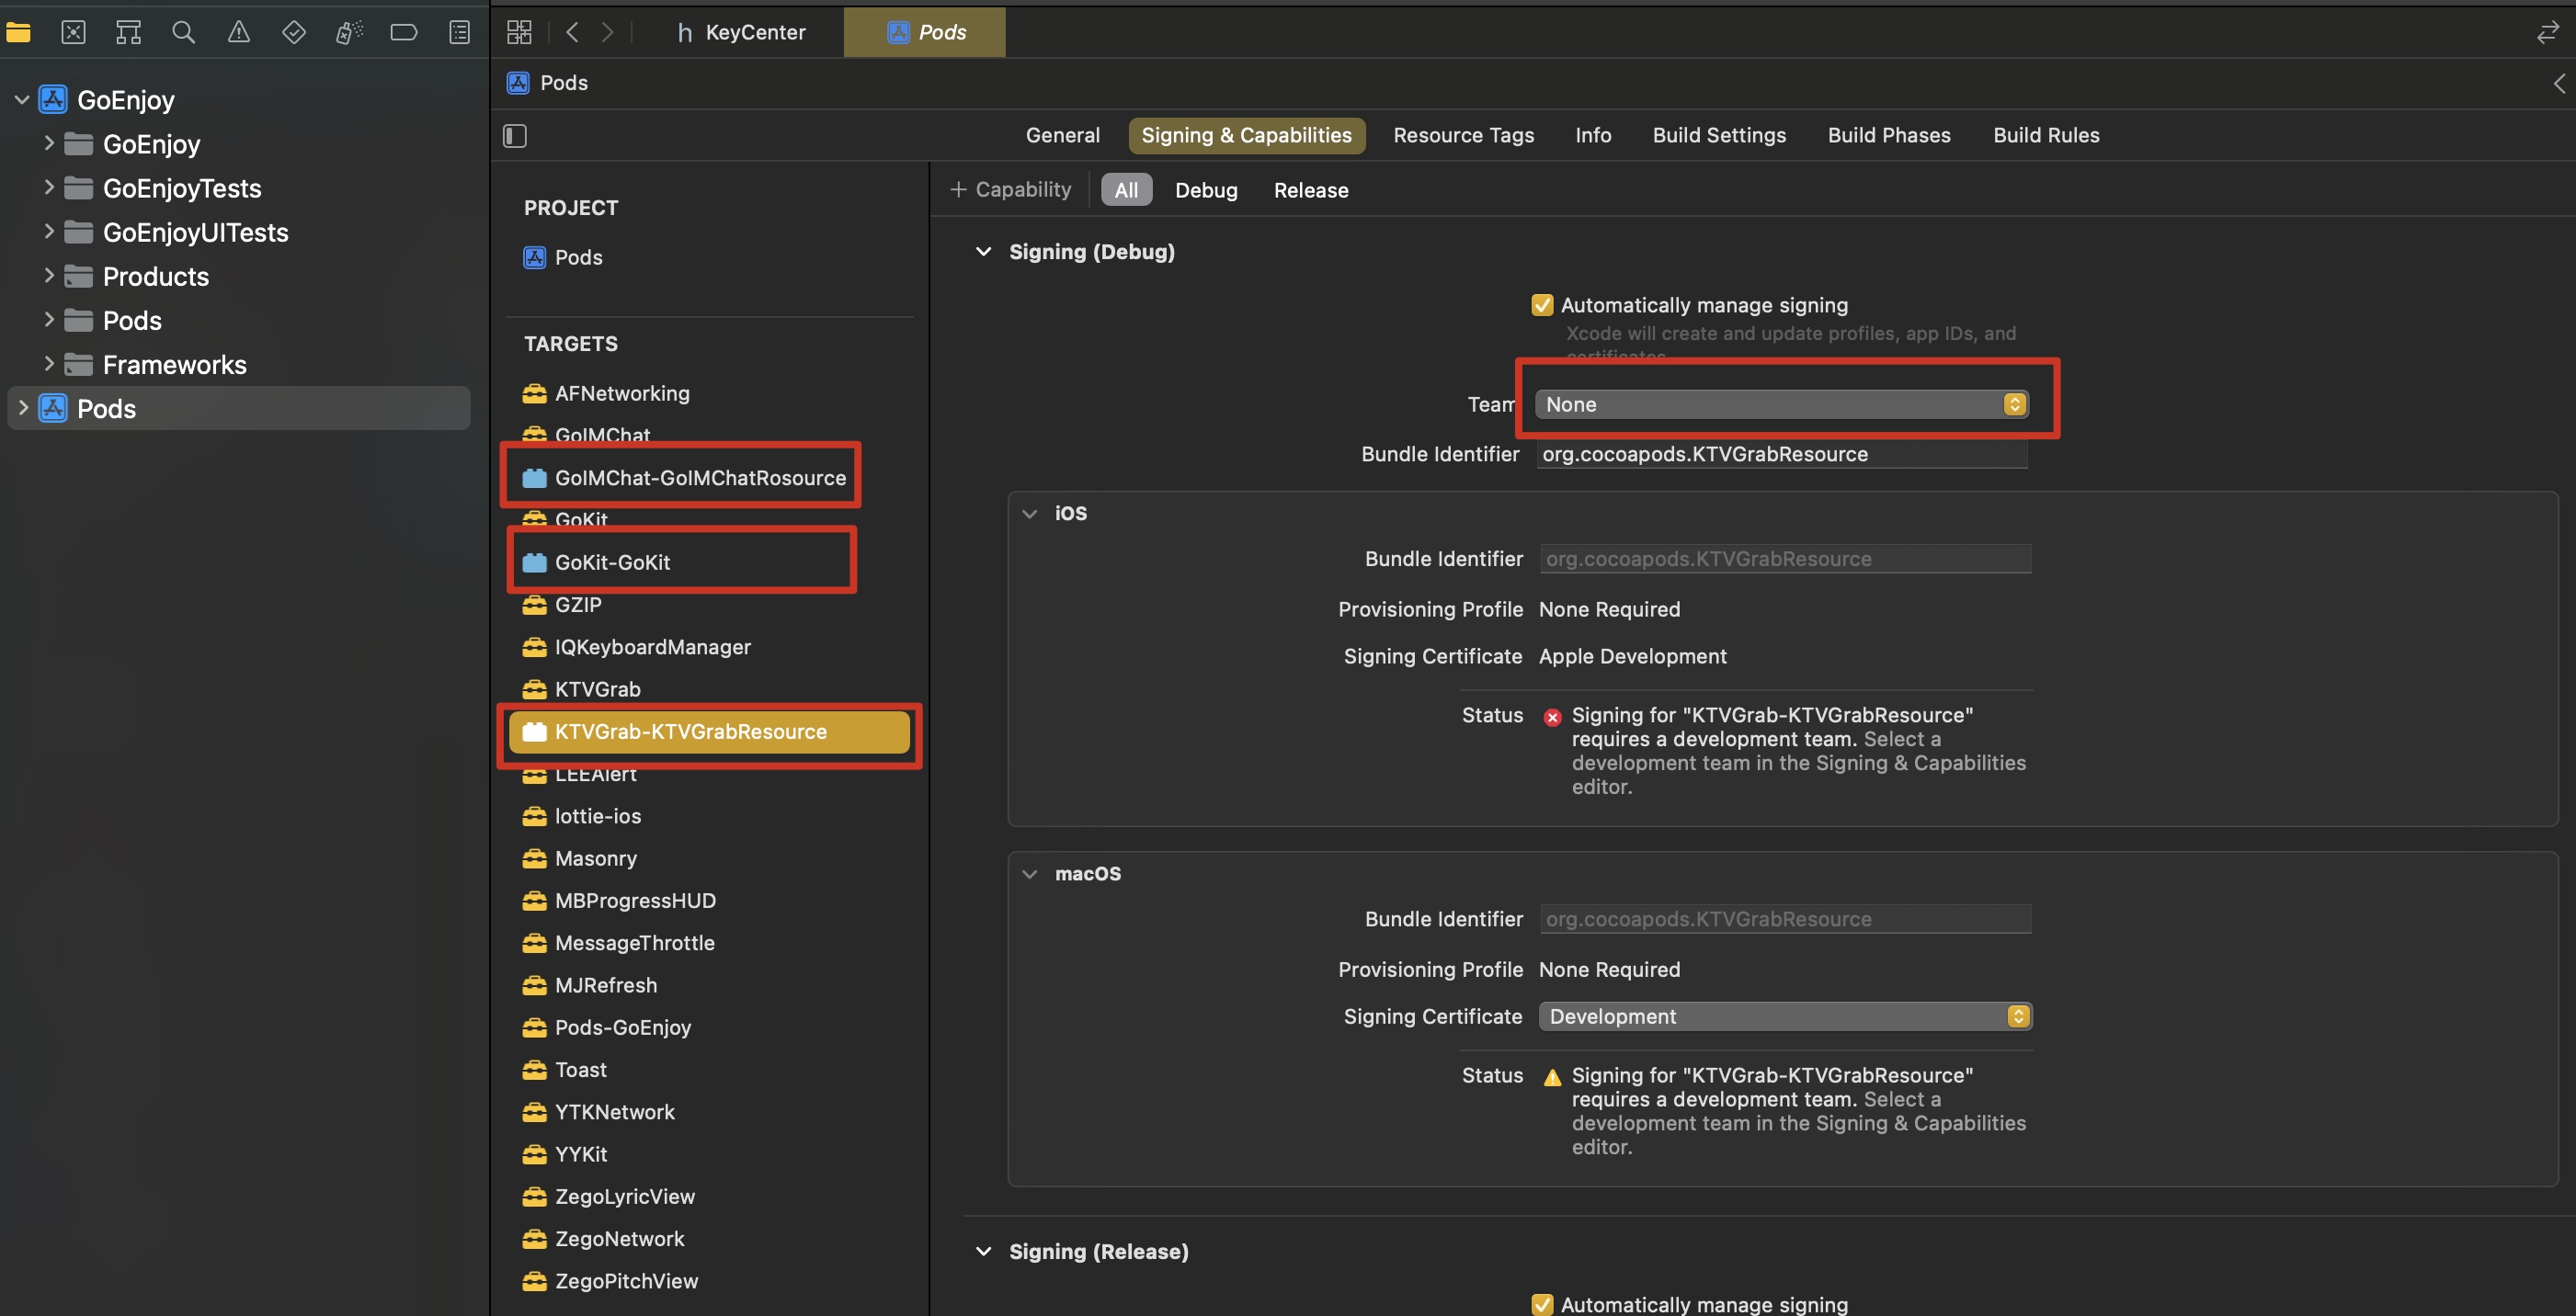Image resolution: width=2576 pixels, height=1316 pixels.
Task: Select the Release configuration filter
Action: [1310, 190]
